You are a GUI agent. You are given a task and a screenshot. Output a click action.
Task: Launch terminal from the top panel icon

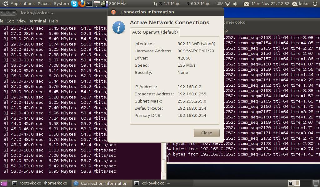(x=89, y=4)
